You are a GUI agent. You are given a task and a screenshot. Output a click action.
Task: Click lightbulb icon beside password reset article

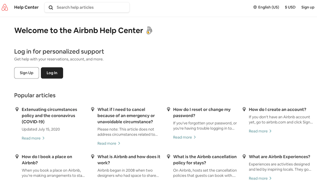(x=168, y=110)
